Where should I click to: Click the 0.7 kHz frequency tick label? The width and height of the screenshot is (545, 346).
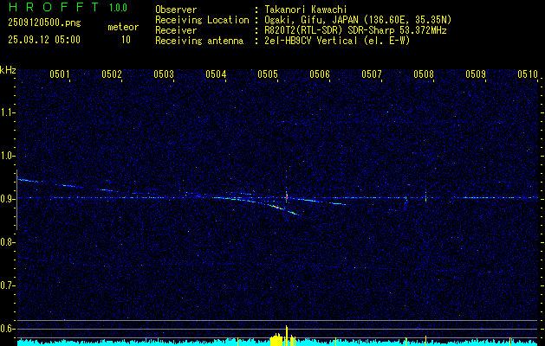[6, 285]
